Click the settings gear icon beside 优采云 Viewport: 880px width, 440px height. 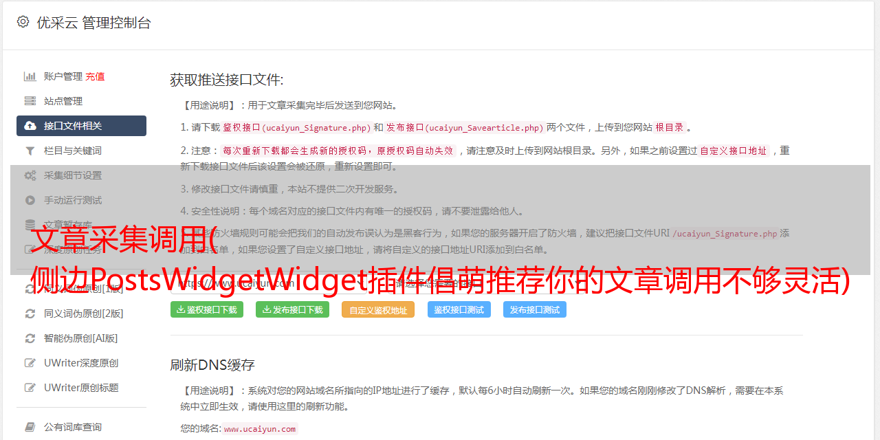[x=23, y=22]
